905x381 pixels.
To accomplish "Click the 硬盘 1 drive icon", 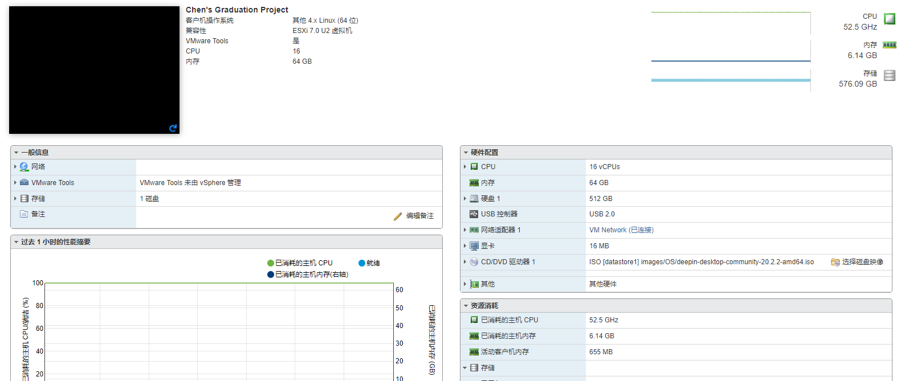I will [x=474, y=199].
